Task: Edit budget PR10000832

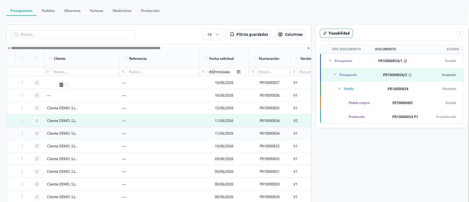Action: pyautogui.click(x=37, y=159)
